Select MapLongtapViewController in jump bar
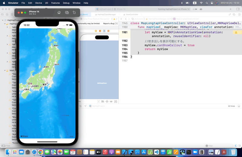The height and width of the screenshot is (157, 242). (x=186, y=19)
